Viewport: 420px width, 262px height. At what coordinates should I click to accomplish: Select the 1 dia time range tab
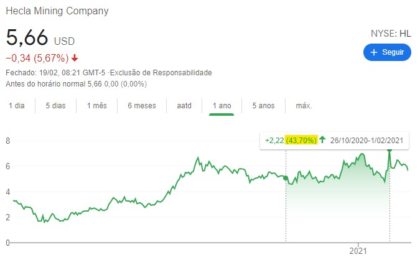click(17, 106)
